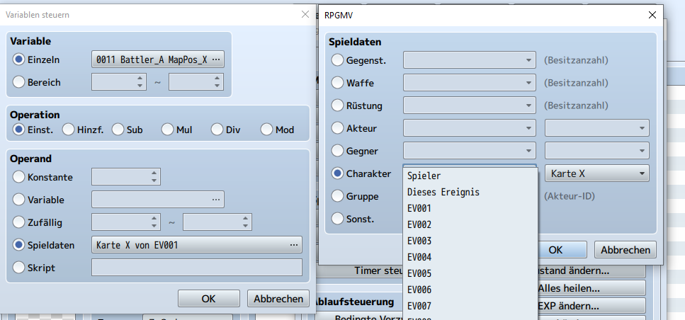This screenshot has height=320, width=685.
Task: Click EXP ändern... in background window
Action: (591, 306)
